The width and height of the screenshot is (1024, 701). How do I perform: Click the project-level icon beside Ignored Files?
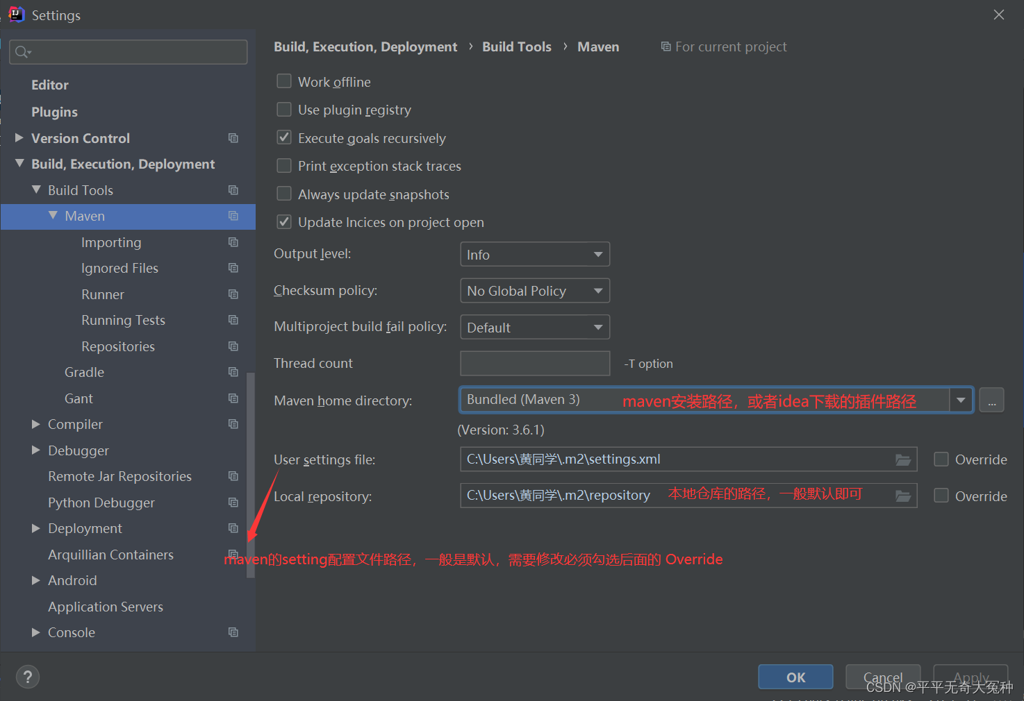tap(233, 268)
